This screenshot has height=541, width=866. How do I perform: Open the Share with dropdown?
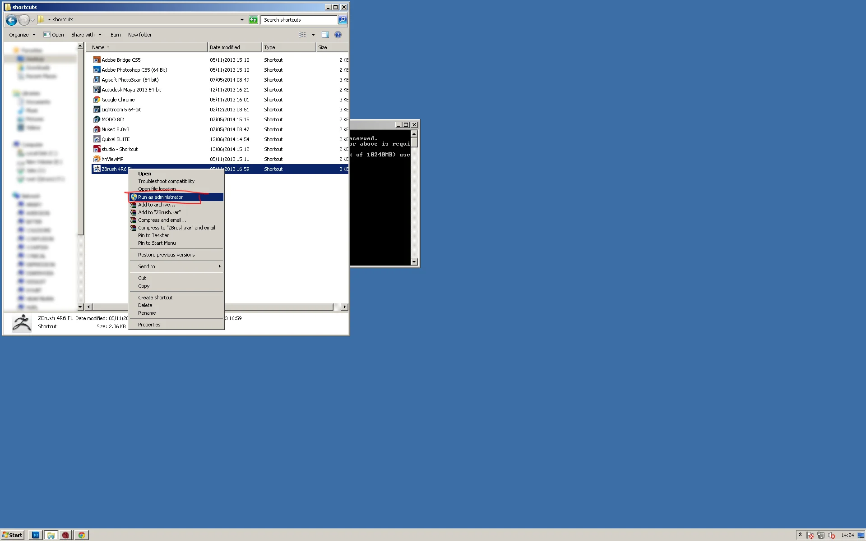coord(86,35)
